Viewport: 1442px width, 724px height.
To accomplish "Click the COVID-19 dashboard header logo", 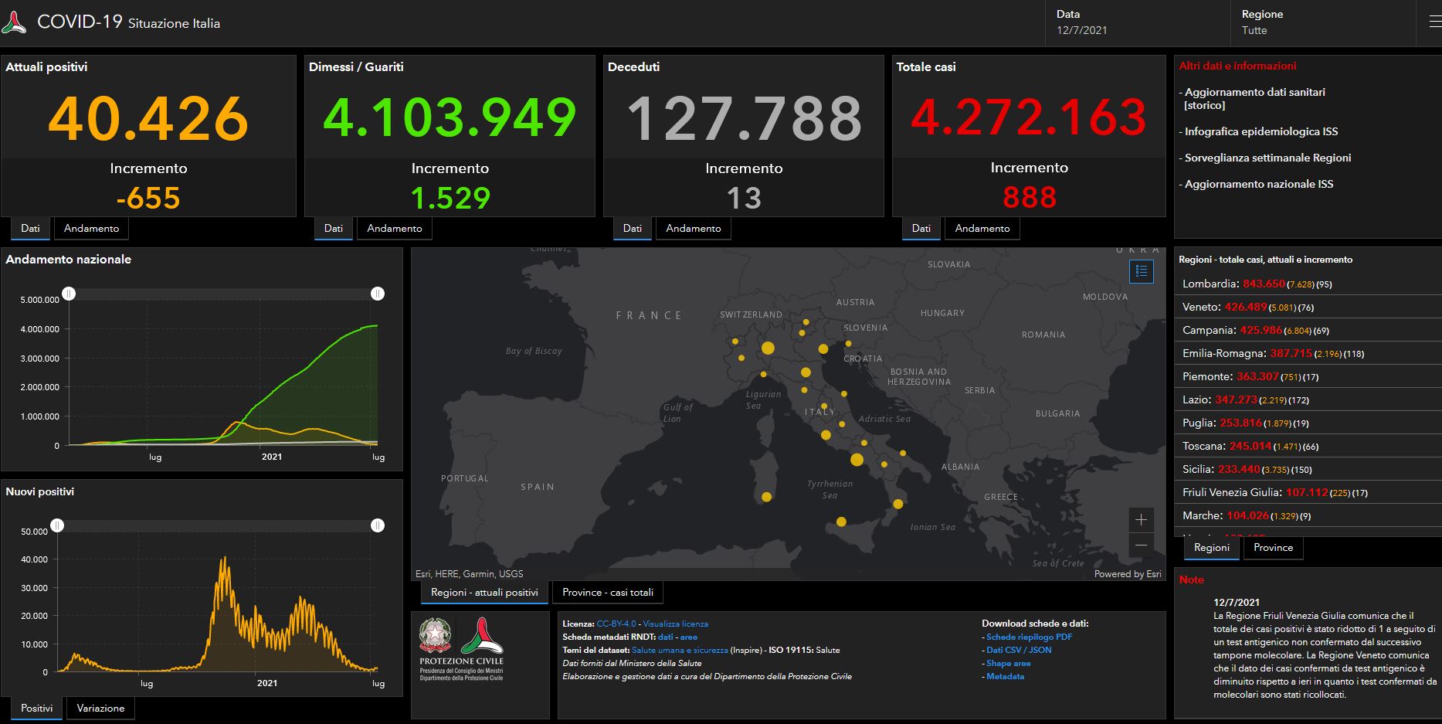I will coord(14,22).
